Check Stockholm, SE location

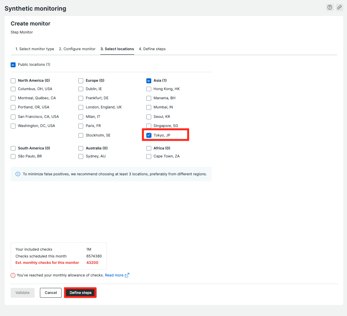81,135
